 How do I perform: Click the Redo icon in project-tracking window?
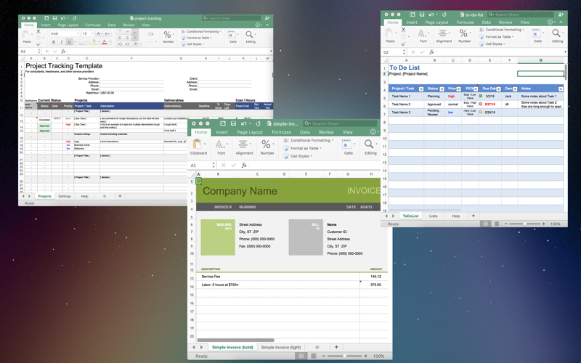[75, 17]
